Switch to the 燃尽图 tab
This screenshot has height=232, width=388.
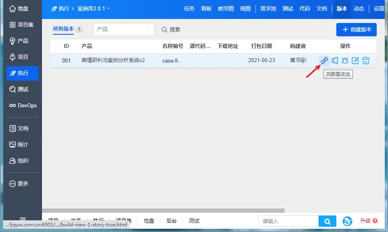(x=226, y=8)
